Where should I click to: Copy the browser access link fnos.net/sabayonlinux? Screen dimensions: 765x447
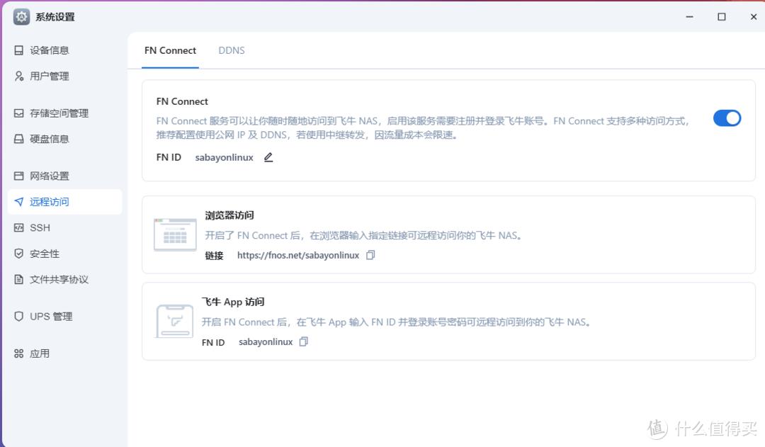click(x=370, y=255)
